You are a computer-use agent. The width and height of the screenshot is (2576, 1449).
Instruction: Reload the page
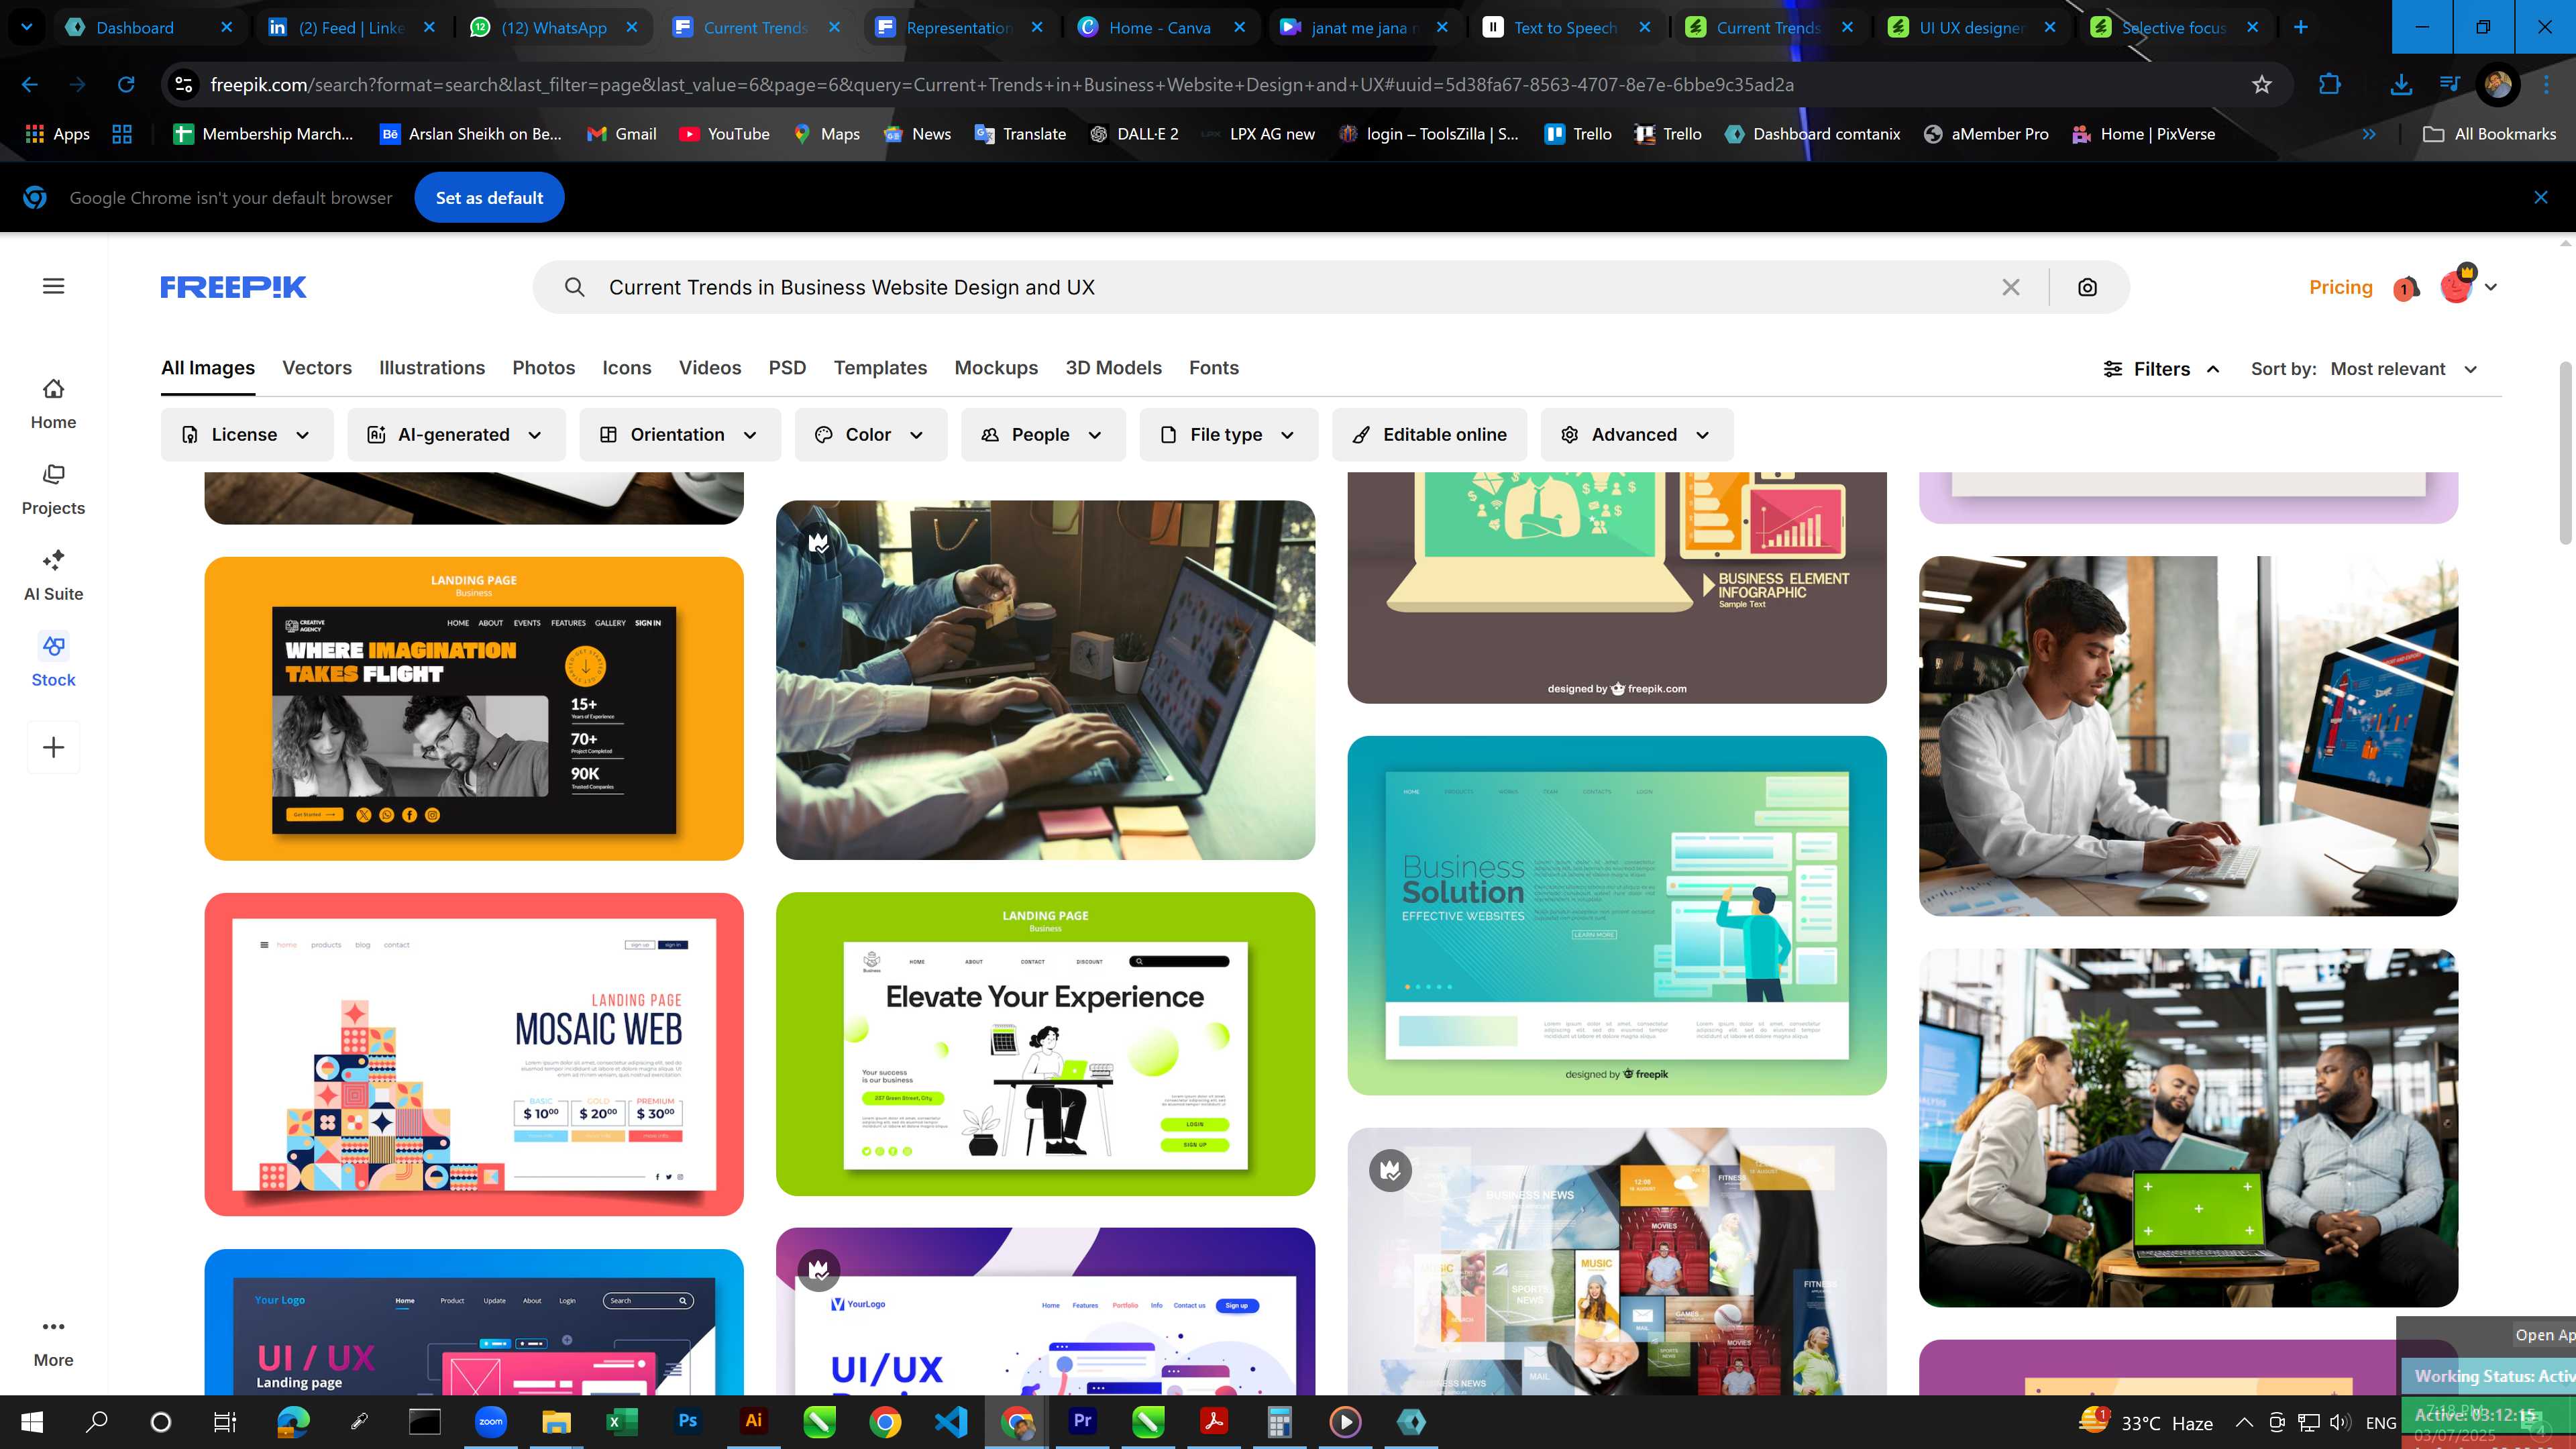[x=126, y=85]
